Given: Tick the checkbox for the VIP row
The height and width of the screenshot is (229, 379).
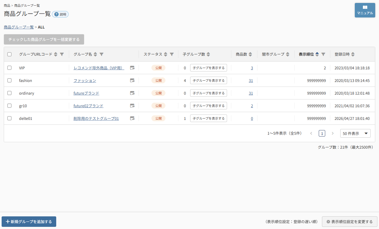Looking at the screenshot, I should pyautogui.click(x=9, y=68).
